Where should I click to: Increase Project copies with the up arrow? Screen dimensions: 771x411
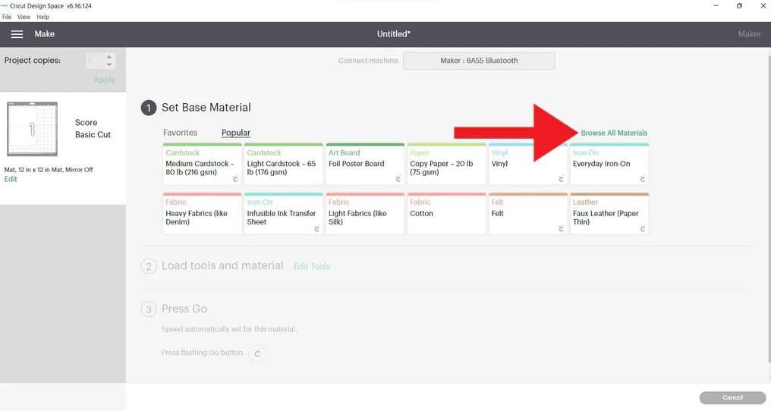click(110, 56)
